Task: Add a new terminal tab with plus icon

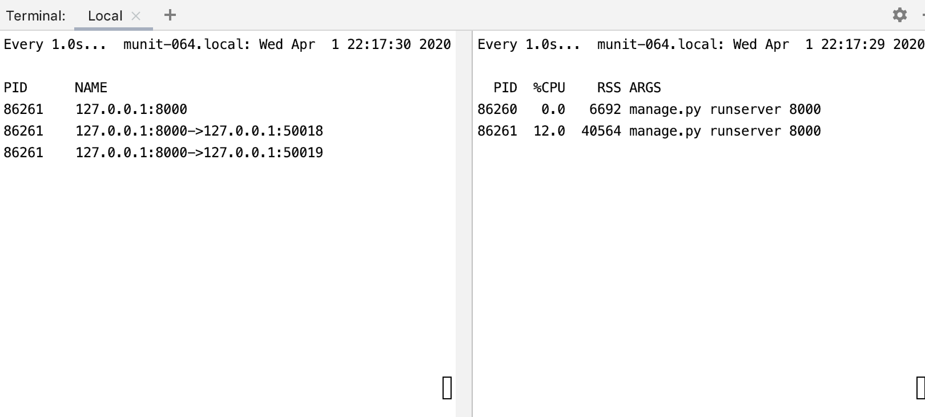Action: [x=170, y=15]
